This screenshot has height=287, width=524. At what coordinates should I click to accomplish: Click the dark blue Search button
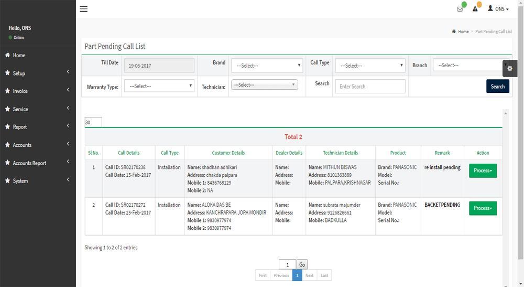pos(498,86)
